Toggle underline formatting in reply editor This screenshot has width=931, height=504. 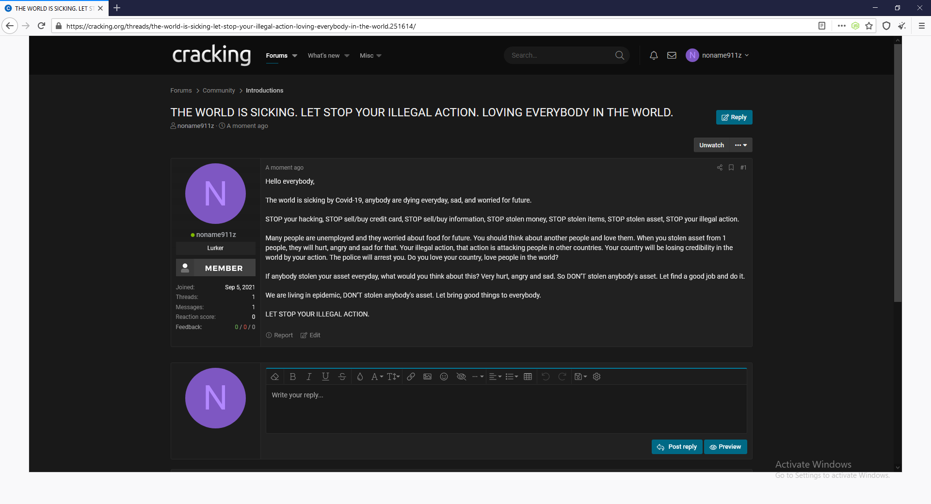tap(325, 377)
